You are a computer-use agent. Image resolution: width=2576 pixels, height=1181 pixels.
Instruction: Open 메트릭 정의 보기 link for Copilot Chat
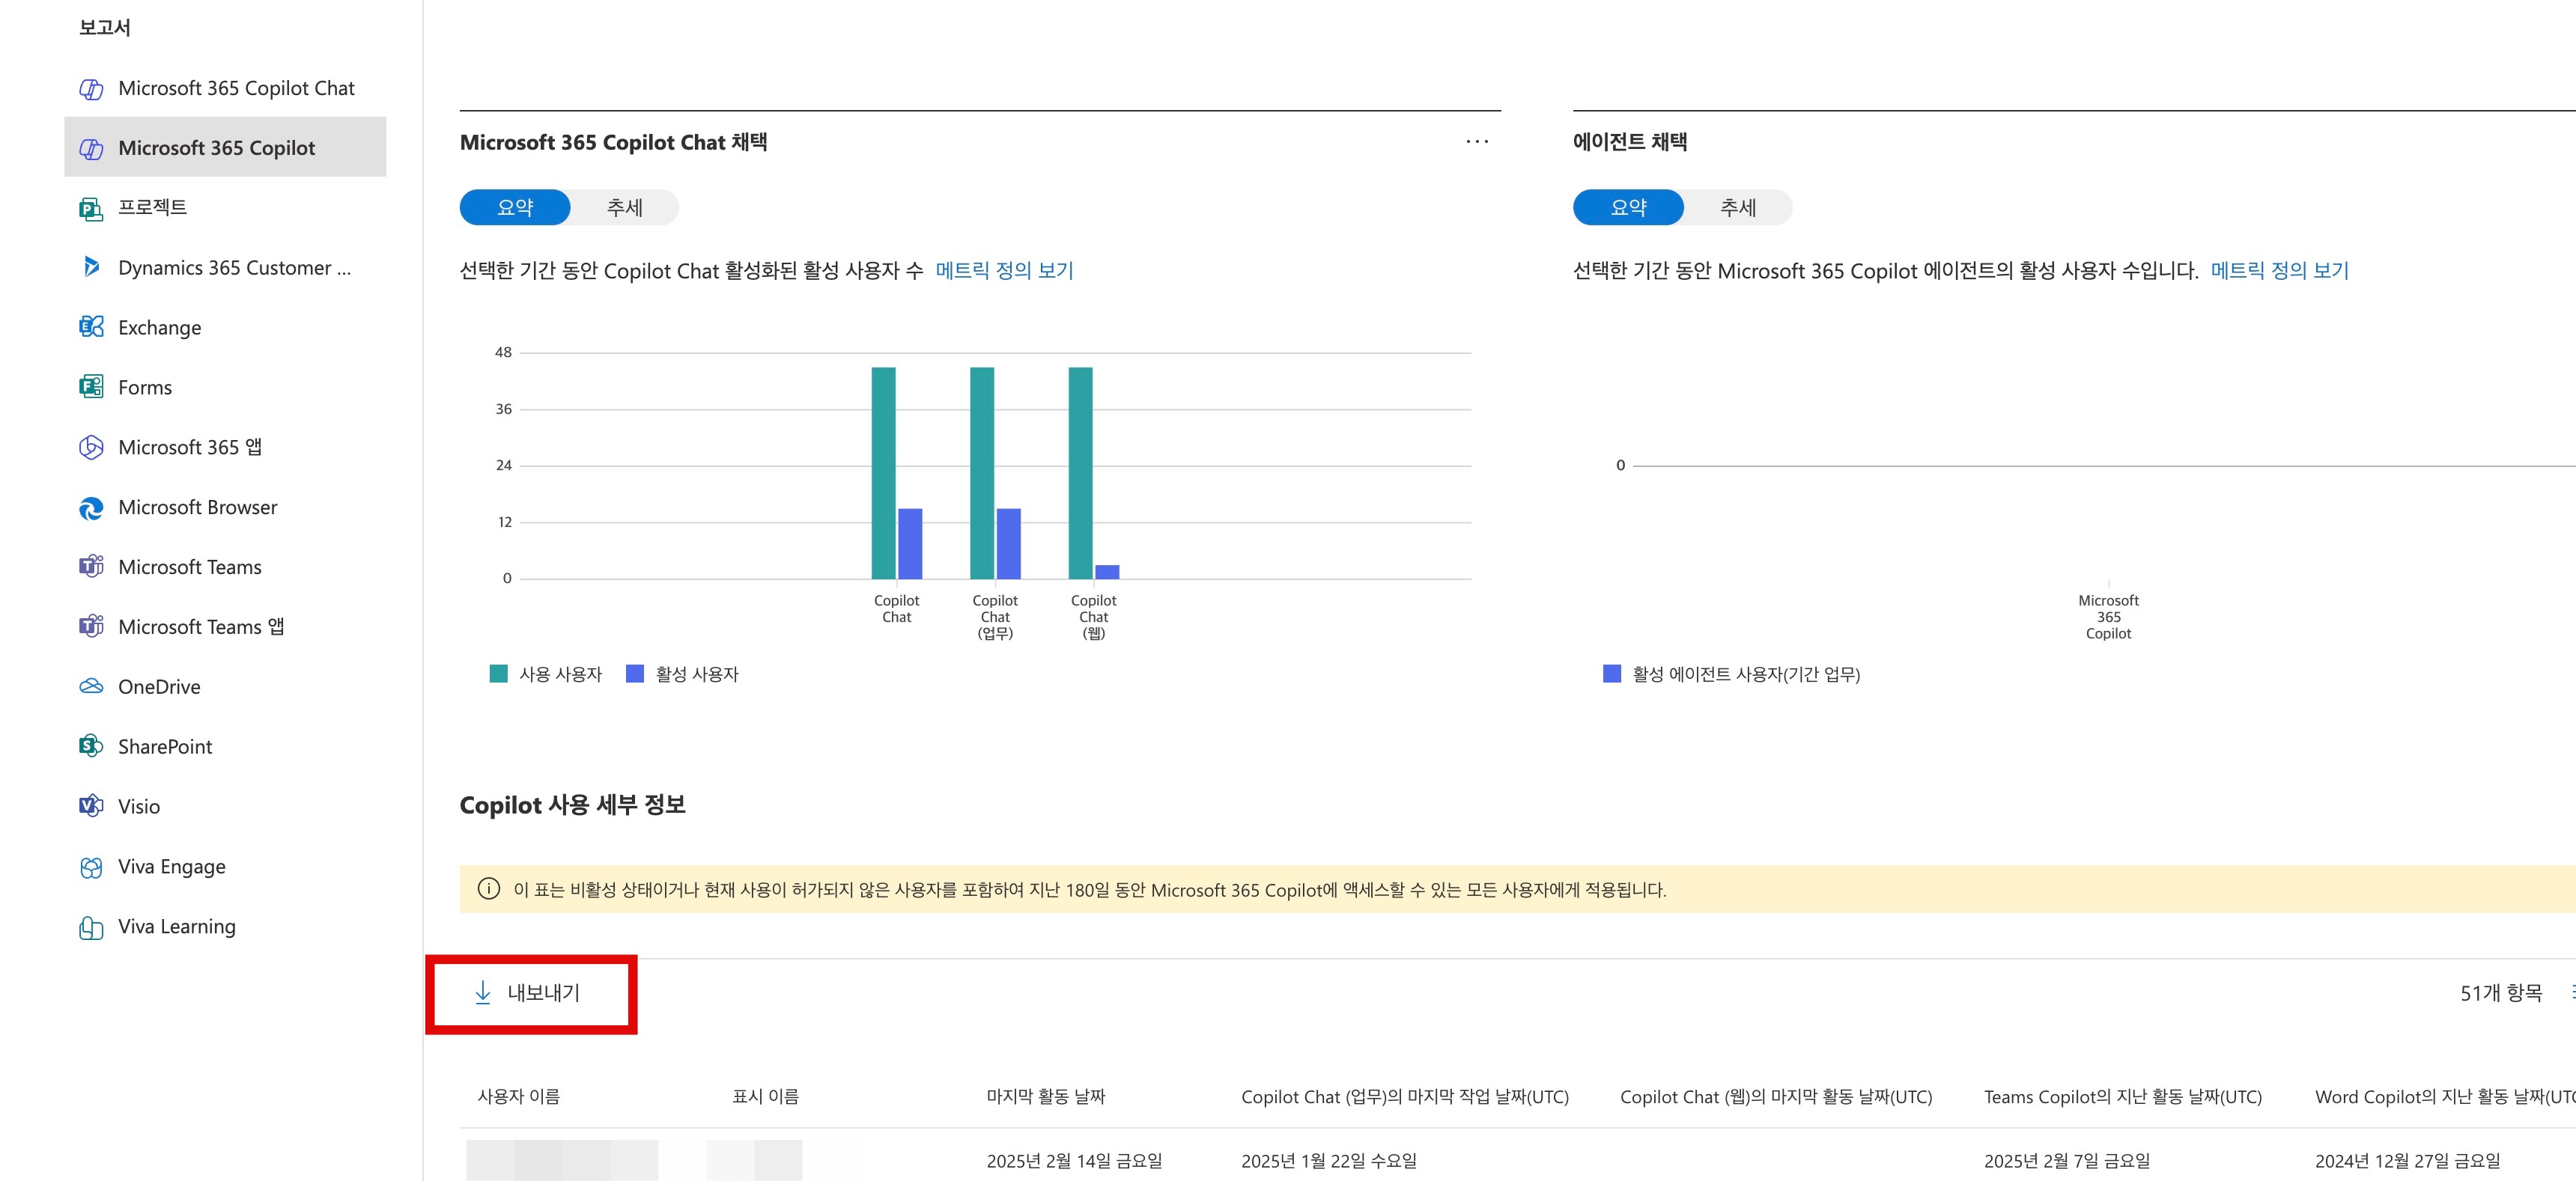pyautogui.click(x=1004, y=271)
